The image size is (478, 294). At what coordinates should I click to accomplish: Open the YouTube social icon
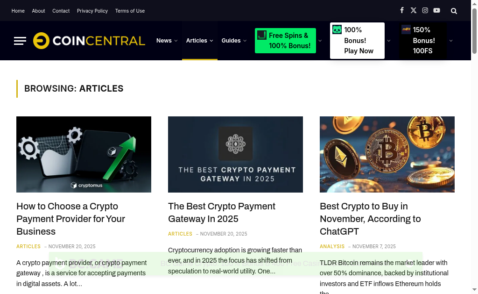coord(436,10)
